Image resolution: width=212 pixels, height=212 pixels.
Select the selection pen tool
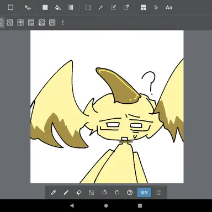click(x=113, y=8)
